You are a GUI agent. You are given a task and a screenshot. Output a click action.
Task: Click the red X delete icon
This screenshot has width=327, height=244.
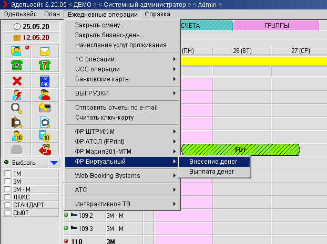point(16,81)
